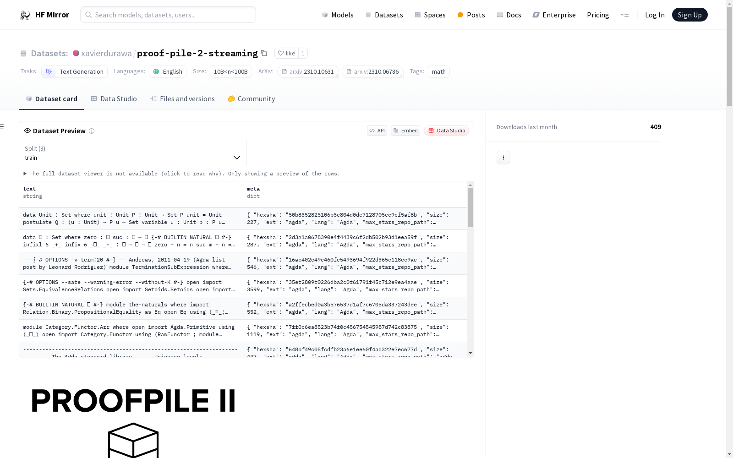Open Posts in the top navigation
The width and height of the screenshot is (733, 458).
click(x=471, y=15)
